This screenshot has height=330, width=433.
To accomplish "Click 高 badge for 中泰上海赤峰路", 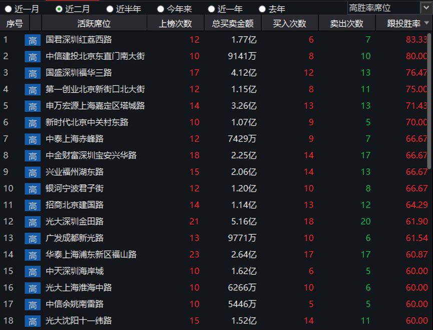I will pos(33,139).
